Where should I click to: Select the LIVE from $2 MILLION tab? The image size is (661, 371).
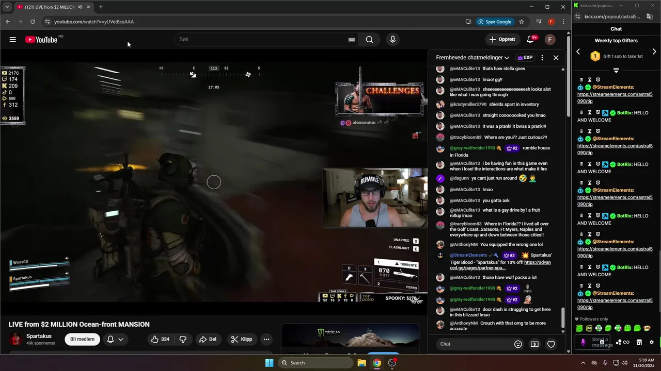point(53,7)
